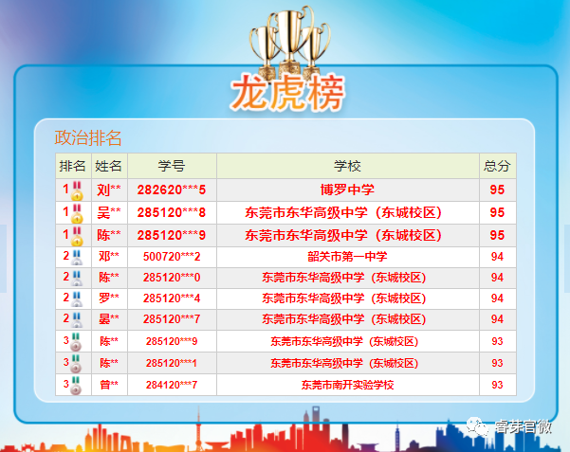This screenshot has height=452, width=570.
Task: Click the score 94 in 晏** row
Action: point(497,319)
